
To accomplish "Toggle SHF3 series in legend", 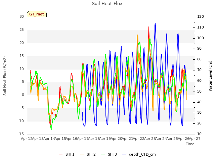I will (109, 154).
